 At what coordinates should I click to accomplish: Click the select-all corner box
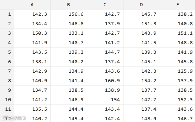click(x=7, y=5)
